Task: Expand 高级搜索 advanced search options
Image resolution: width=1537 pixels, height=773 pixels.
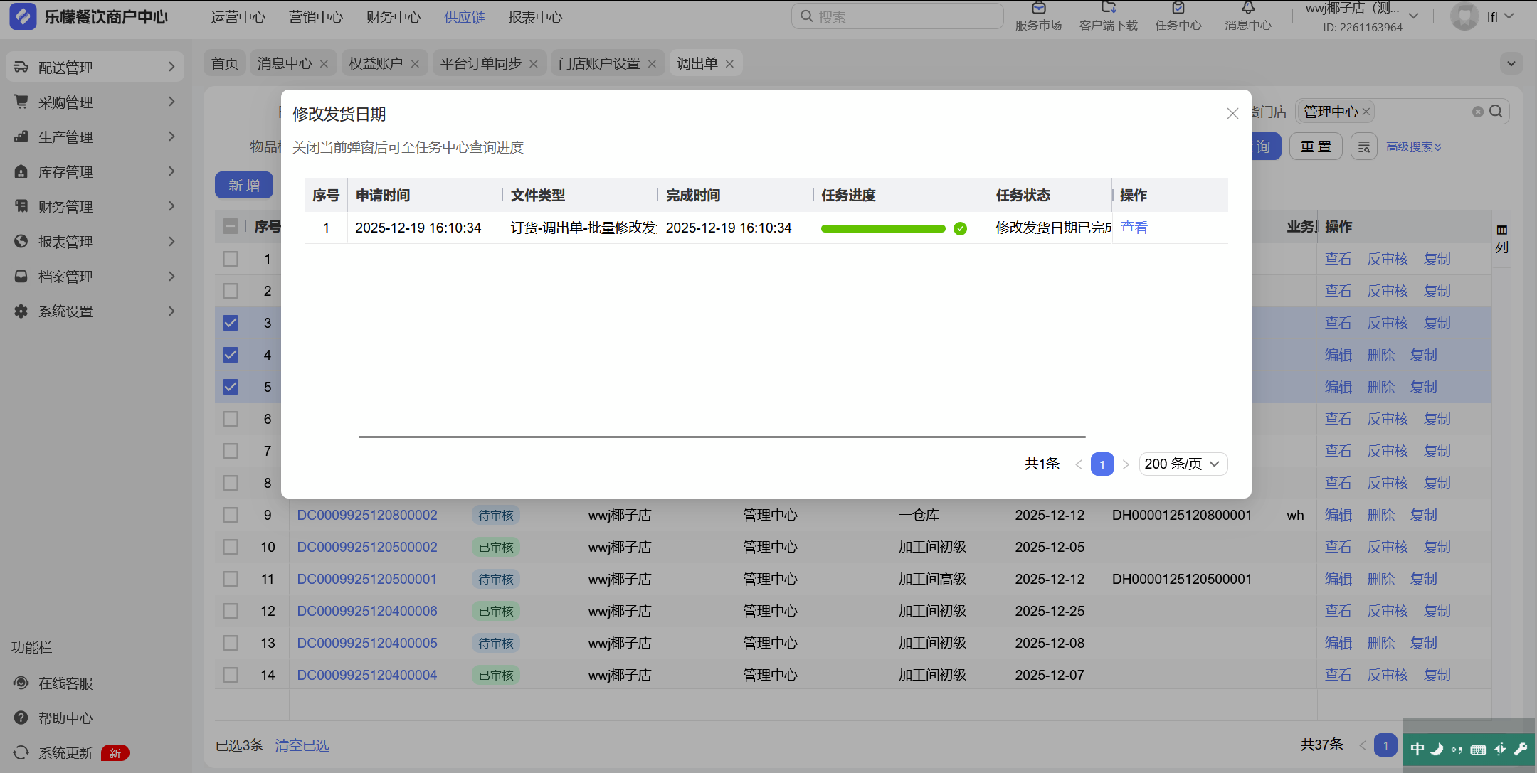Action: pos(1413,147)
